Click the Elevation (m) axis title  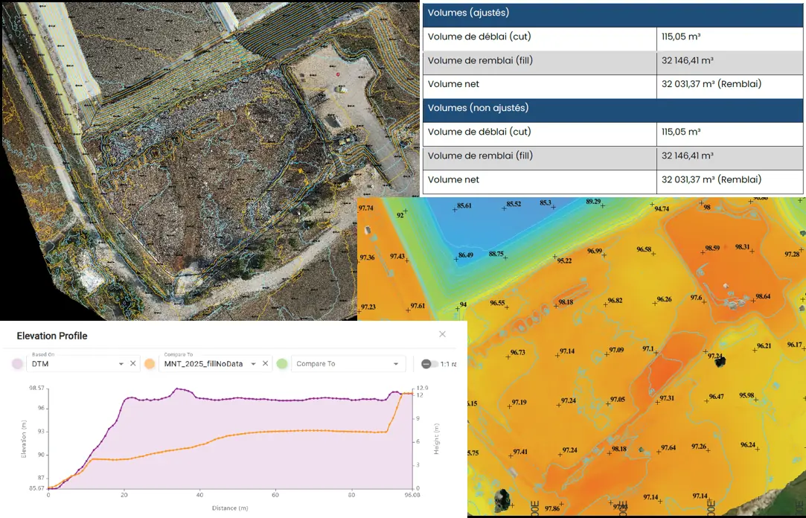tap(23, 439)
